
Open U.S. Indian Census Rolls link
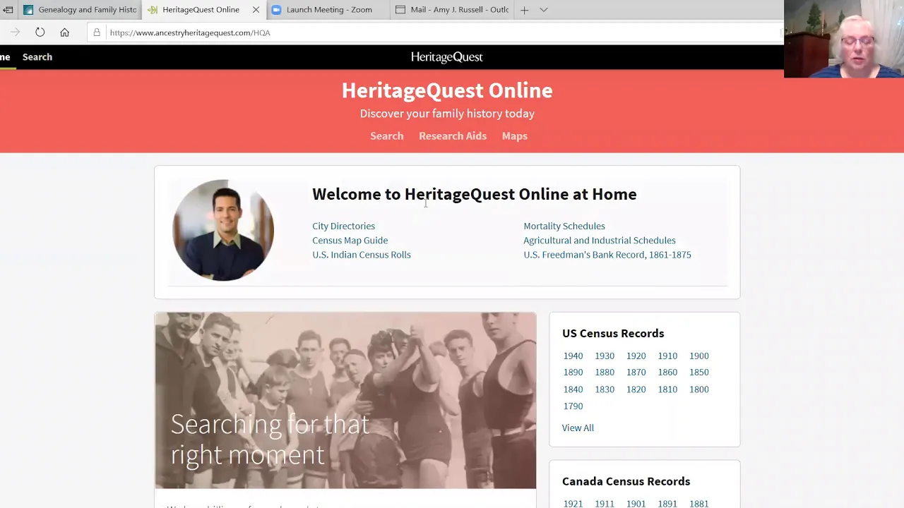362,255
